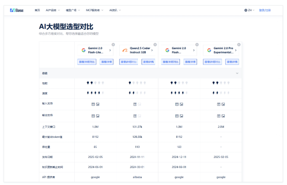The image size is (287, 185).
Task: Open Gemini 2.0 Flash-Lite model selector arrow
Action: click(110, 50)
